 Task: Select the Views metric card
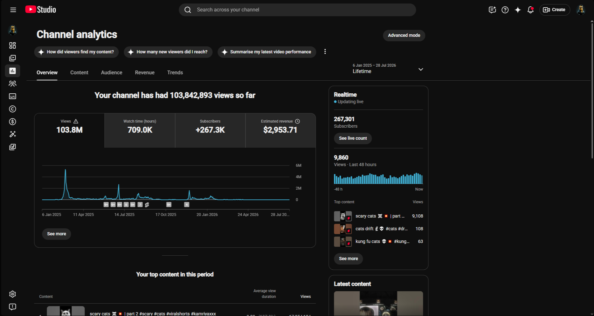(69, 130)
